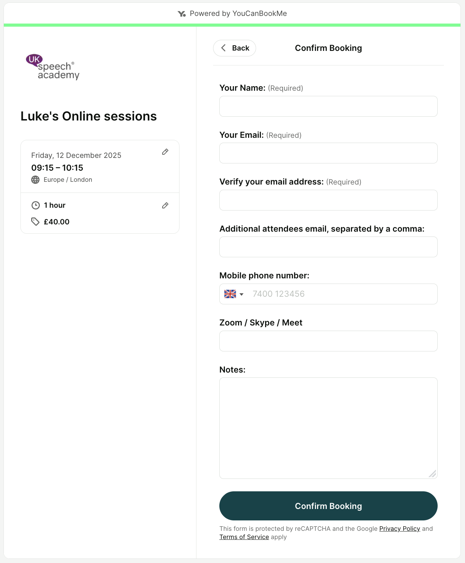The width and height of the screenshot is (465, 563).
Task: Open the Privacy Policy link
Action: point(399,529)
